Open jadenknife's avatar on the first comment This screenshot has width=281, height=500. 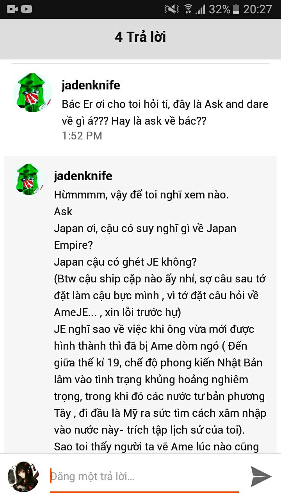(33, 93)
